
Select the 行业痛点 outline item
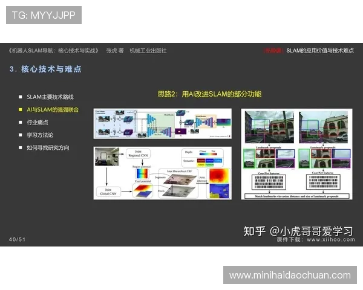pyautogui.click(x=38, y=122)
